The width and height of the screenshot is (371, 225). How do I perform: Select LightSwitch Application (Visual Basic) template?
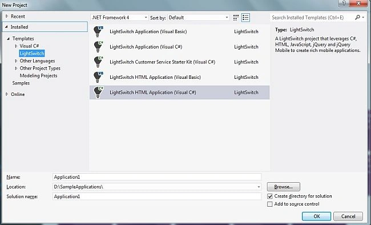(x=180, y=31)
